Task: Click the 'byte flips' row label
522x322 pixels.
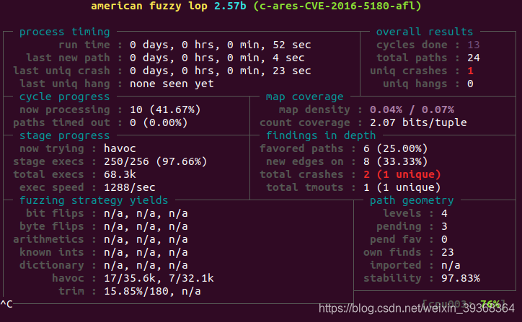Action: coord(52,226)
